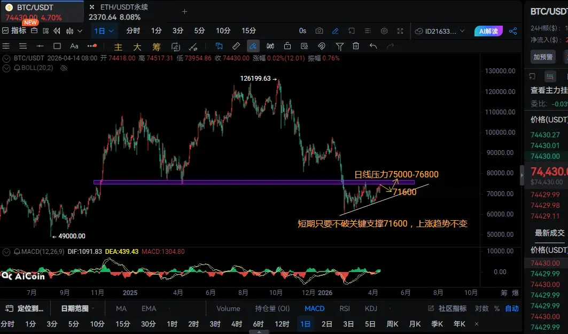This screenshot has height=334, width=568.
Task: Open the funnel filter icon
Action: tap(339, 46)
